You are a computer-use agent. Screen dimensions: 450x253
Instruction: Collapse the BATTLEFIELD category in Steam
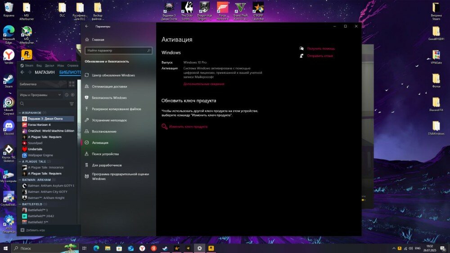(20, 204)
